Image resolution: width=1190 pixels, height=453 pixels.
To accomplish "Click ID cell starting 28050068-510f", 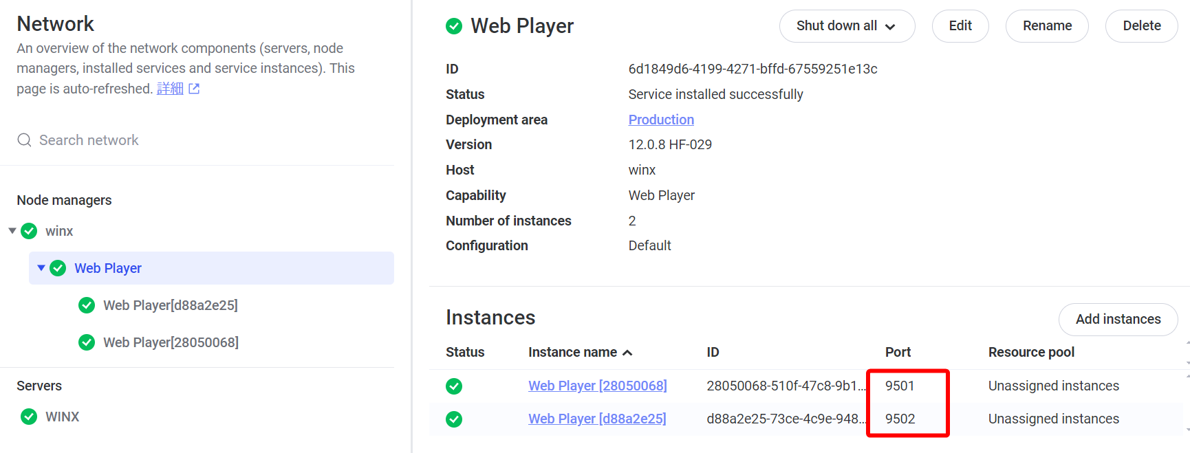I will [x=786, y=386].
